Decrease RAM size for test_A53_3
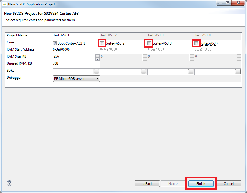247x193 pixels. 192,59
